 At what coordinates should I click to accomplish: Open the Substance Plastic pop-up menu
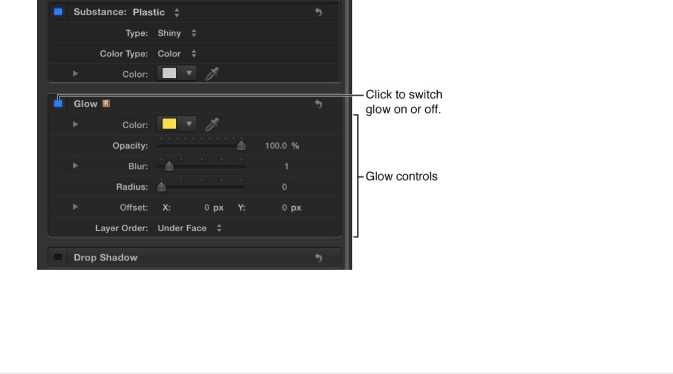(156, 12)
